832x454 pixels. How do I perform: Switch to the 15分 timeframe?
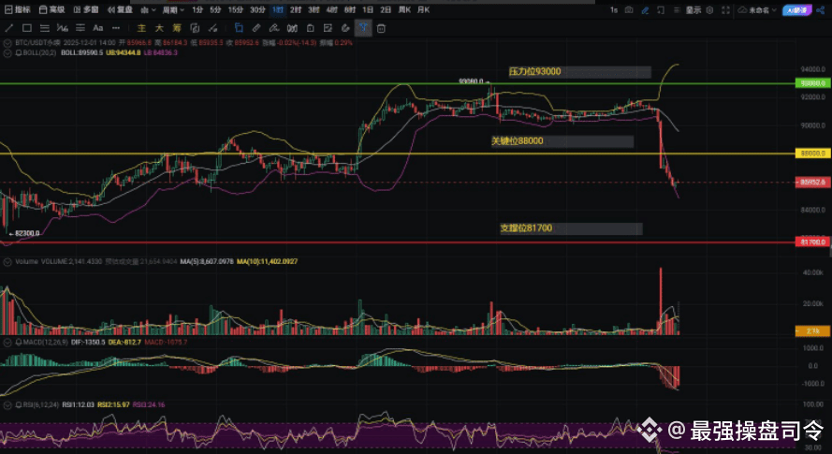(236, 9)
